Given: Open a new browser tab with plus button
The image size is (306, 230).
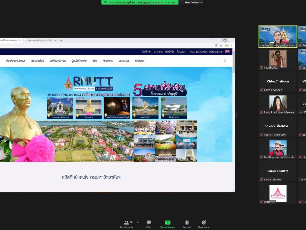Looking at the screenshot, I should click(61, 40).
